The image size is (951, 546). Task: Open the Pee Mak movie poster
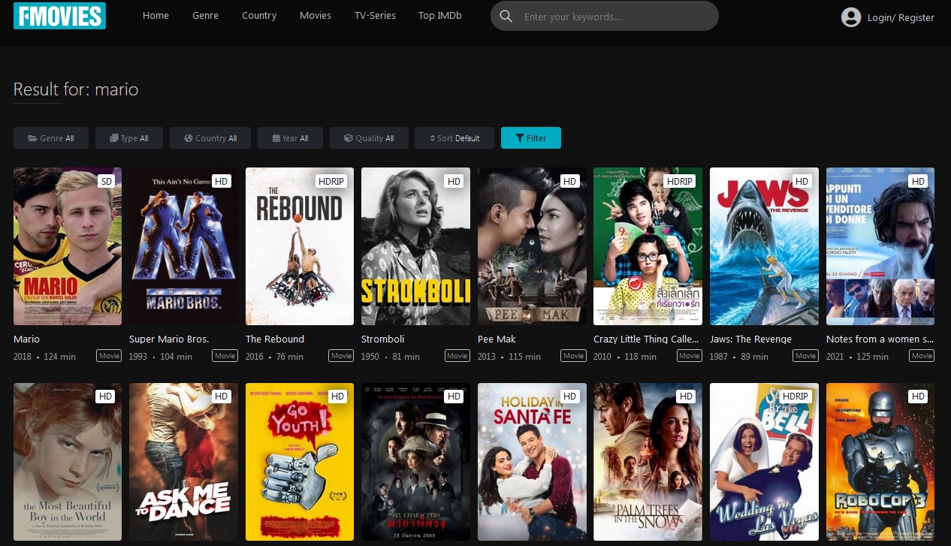(532, 246)
